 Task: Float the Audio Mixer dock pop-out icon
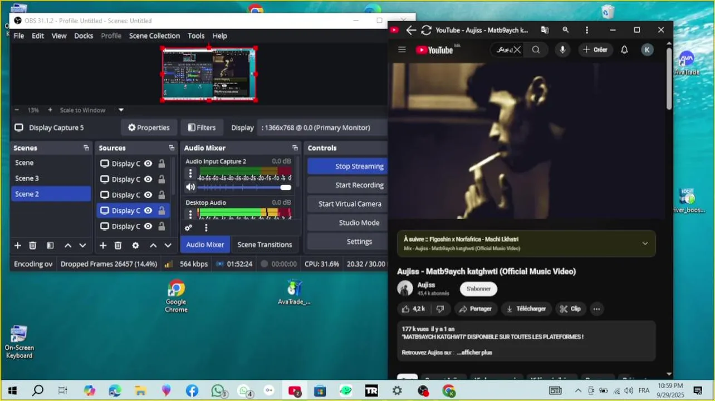[x=295, y=148]
